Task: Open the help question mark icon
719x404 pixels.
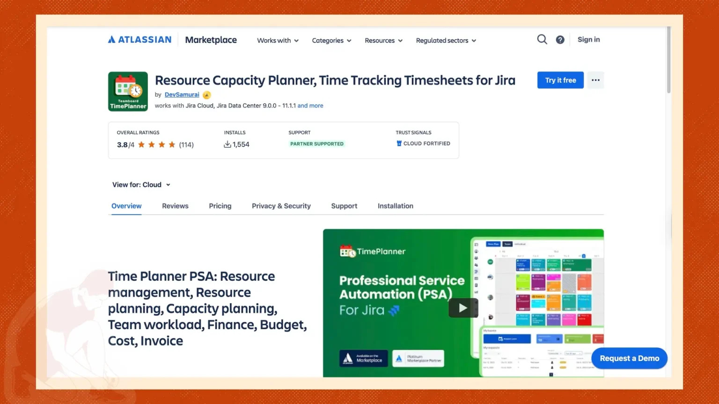Action: point(560,40)
